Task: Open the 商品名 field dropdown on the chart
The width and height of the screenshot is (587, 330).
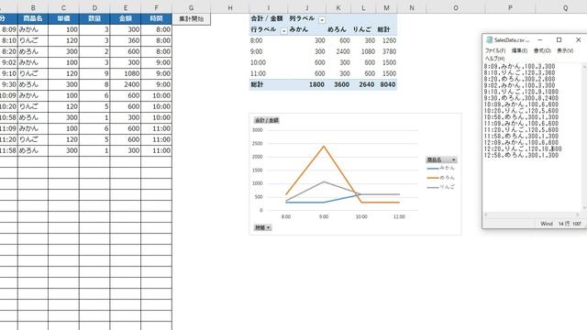Action: coord(453,159)
